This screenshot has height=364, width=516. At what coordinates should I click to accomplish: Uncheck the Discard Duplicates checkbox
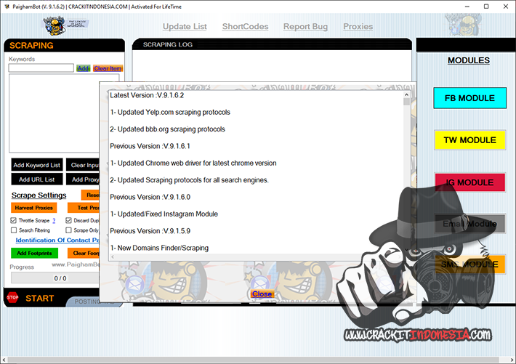pyautogui.click(x=69, y=220)
